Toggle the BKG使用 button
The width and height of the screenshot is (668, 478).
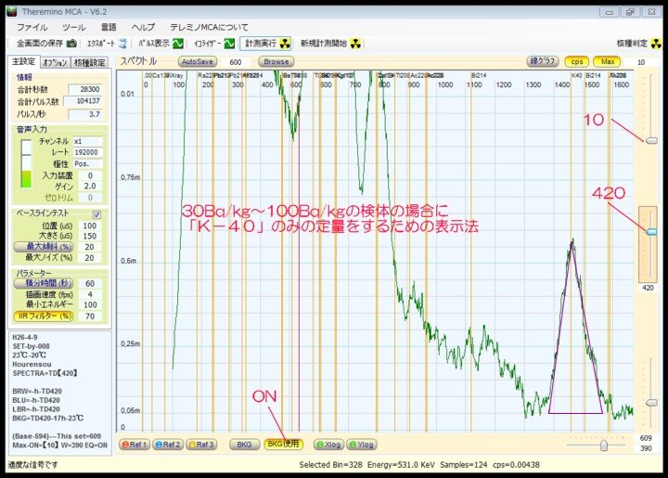(x=284, y=445)
